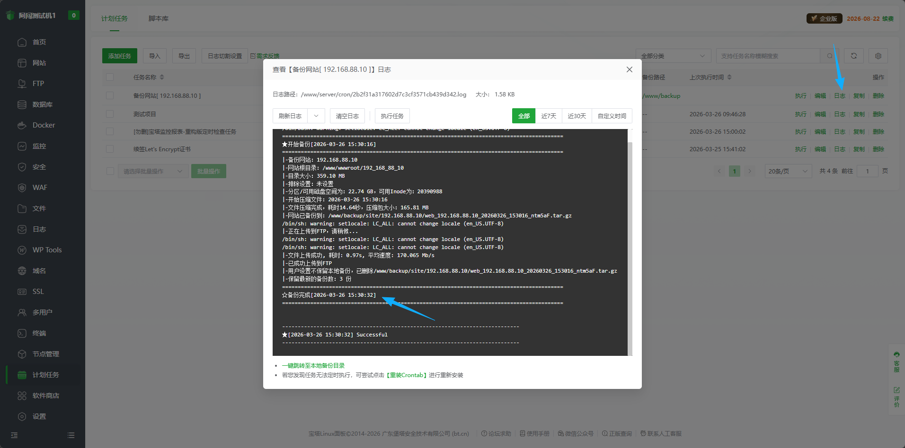This screenshot has height=448, width=905.
Task: Open the WAF firewall sidebar icon
Action: click(22, 188)
